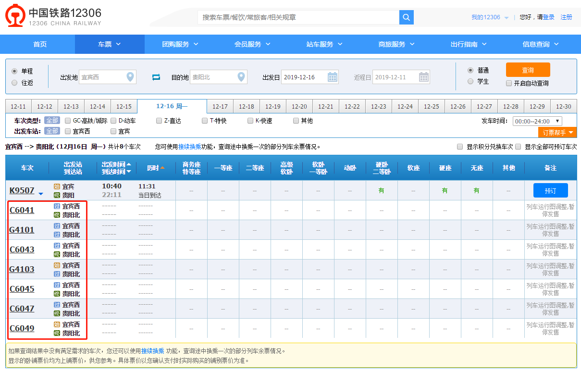
Task: Expand the 会员服务 navigation menu
Action: pos(252,44)
